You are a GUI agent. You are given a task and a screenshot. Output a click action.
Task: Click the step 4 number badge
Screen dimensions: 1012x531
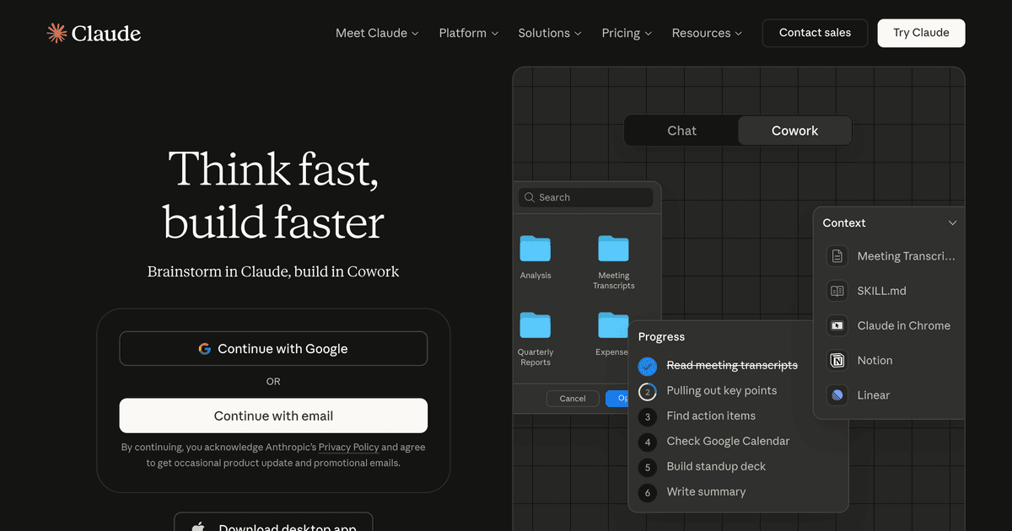[648, 442]
